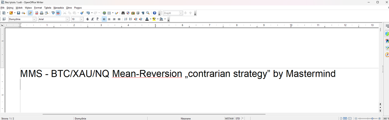Open Insert Table dropdown arrow

coord(113,13)
